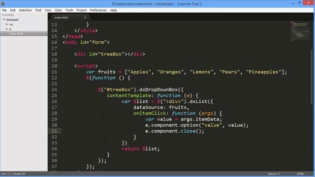Open the Selection menu
Image resolution: width=315 pixels, height=177 pixels.
tap(25, 10)
